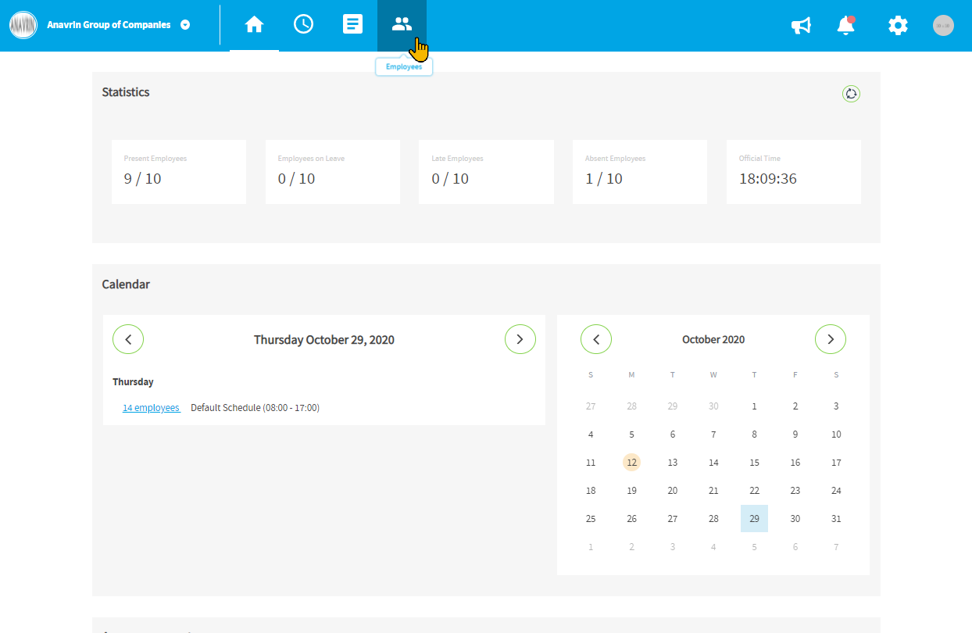The width and height of the screenshot is (972, 633).
Task: Open the Home dashboard icon
Action: (x=254, y=25)
